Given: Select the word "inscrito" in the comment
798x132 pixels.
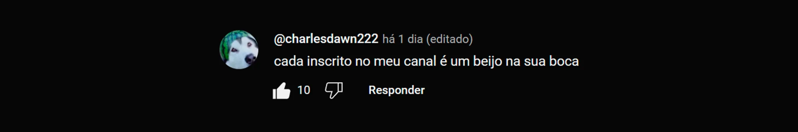Looking at the screenshot, I should 329,61.
